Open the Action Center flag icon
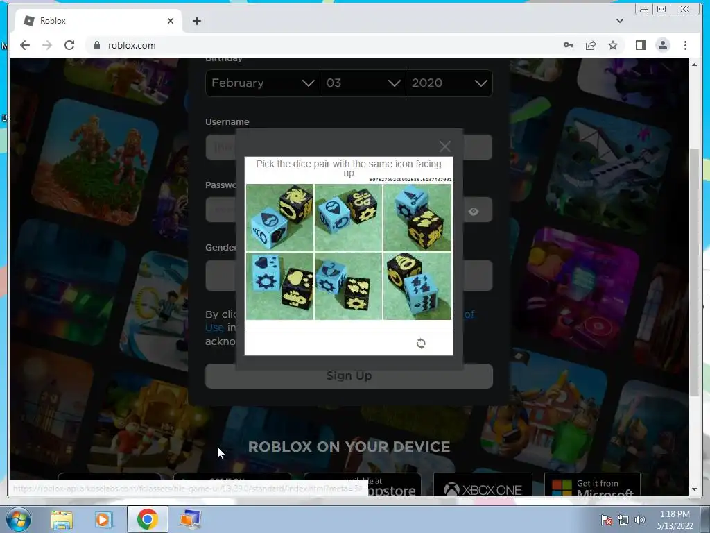 pos(607,520)
